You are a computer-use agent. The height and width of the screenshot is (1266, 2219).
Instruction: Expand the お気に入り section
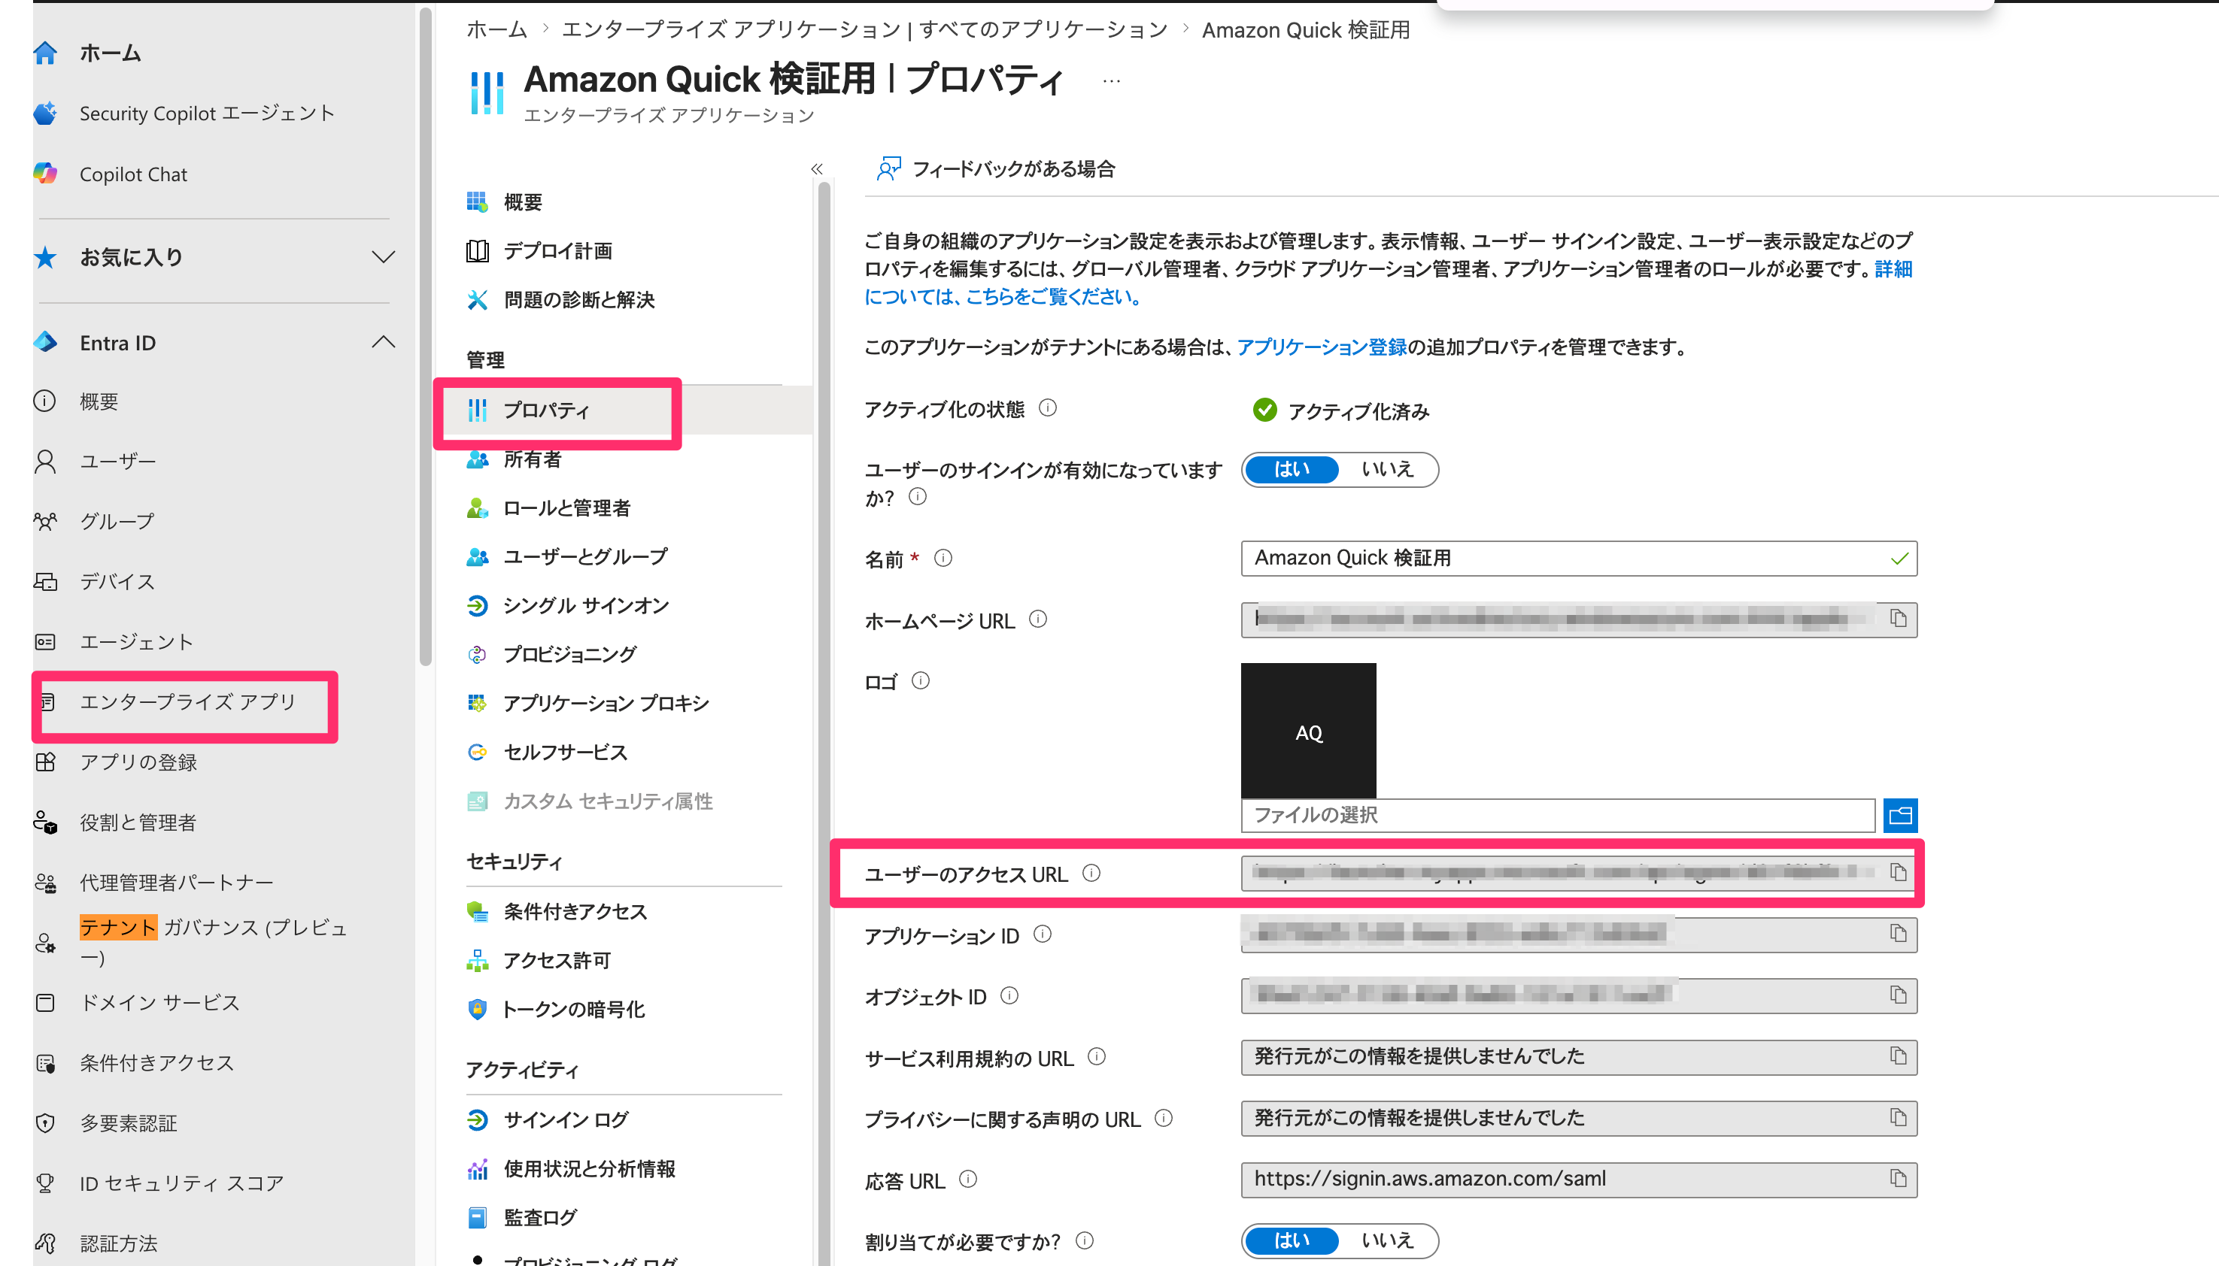pyautogui.click(x=384, y=257)
